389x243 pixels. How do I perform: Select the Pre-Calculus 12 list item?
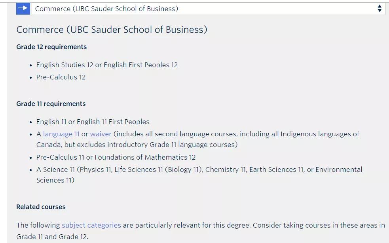(60, 77)
